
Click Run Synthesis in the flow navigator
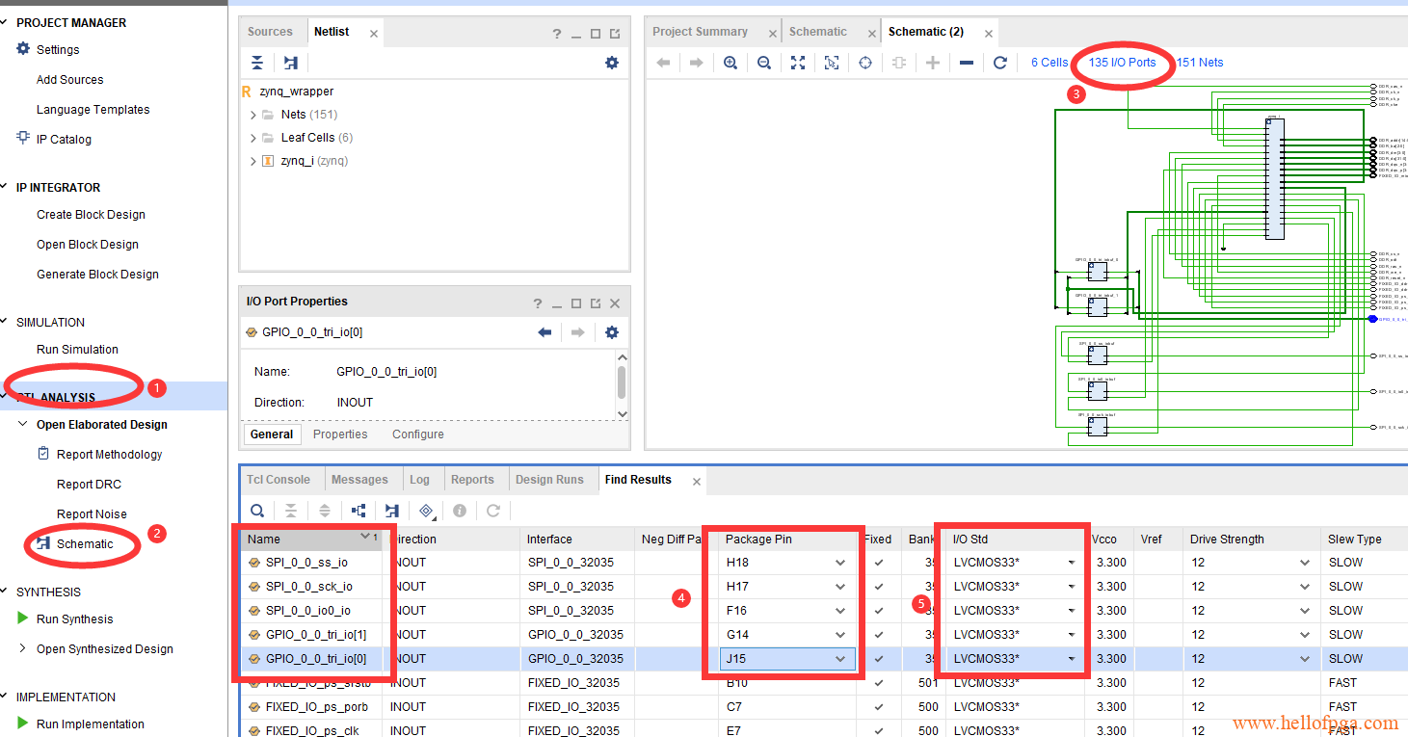74,619
